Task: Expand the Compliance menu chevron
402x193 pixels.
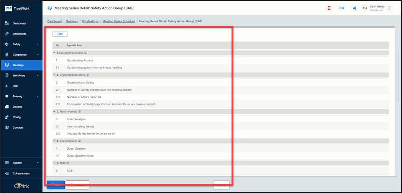Action: (38, 55)
